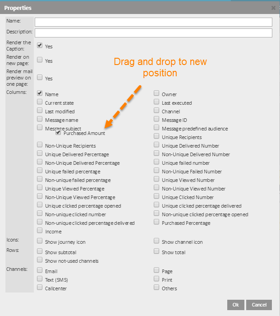
Task: Check Render mail preview on one page
Action: (40, 78)
